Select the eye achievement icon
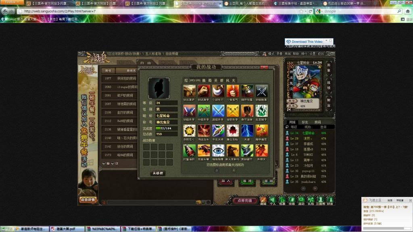This screenshot has width=413, height=232. click(x=218, y=151)
